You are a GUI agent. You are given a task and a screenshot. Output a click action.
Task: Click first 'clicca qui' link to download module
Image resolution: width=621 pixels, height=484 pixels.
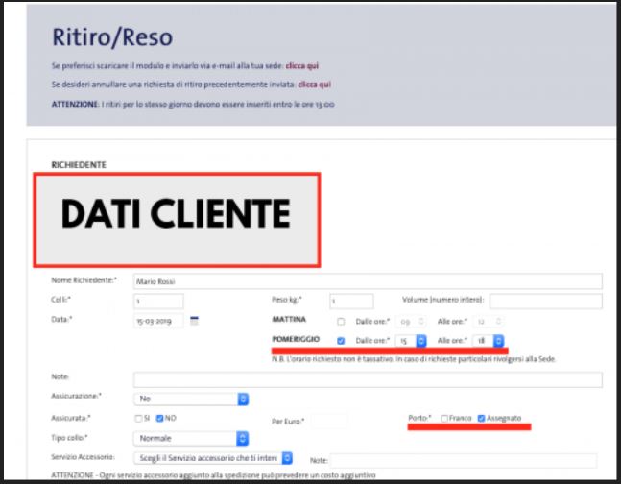click(x=305, y=65)
